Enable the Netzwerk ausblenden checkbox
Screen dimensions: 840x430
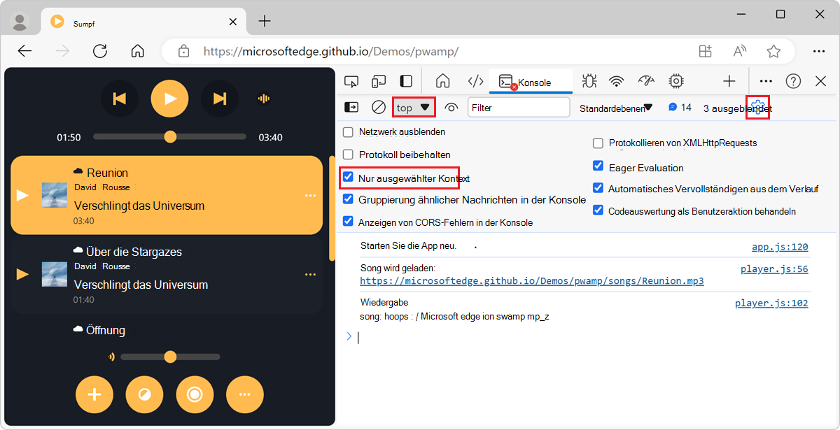(347, 131)
